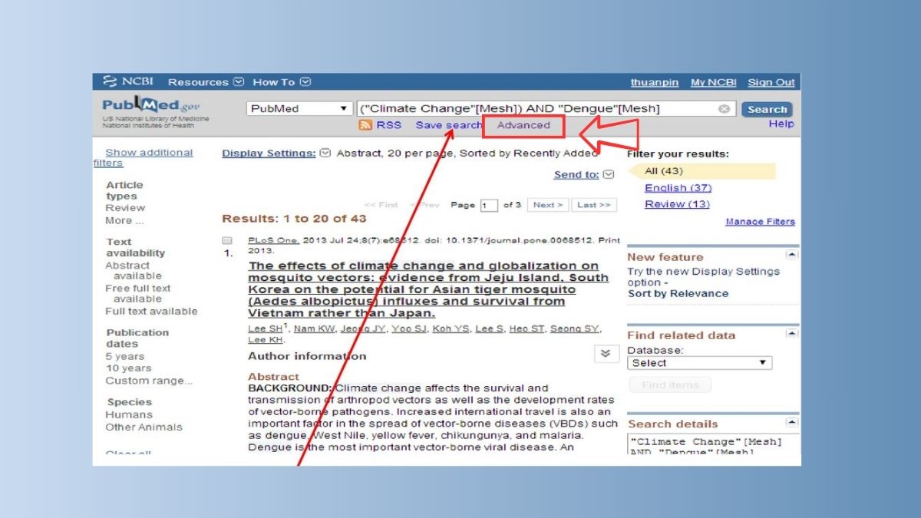Filter results by English (37)

(678, 188)
